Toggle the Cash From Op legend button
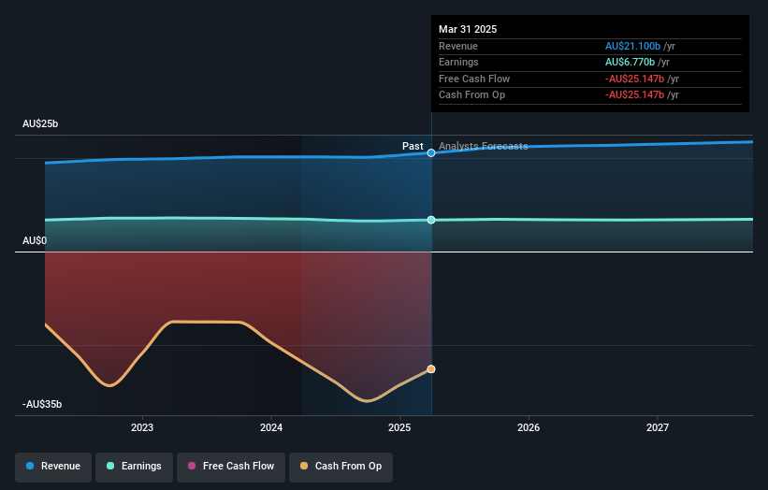 (x=341, y=467)
